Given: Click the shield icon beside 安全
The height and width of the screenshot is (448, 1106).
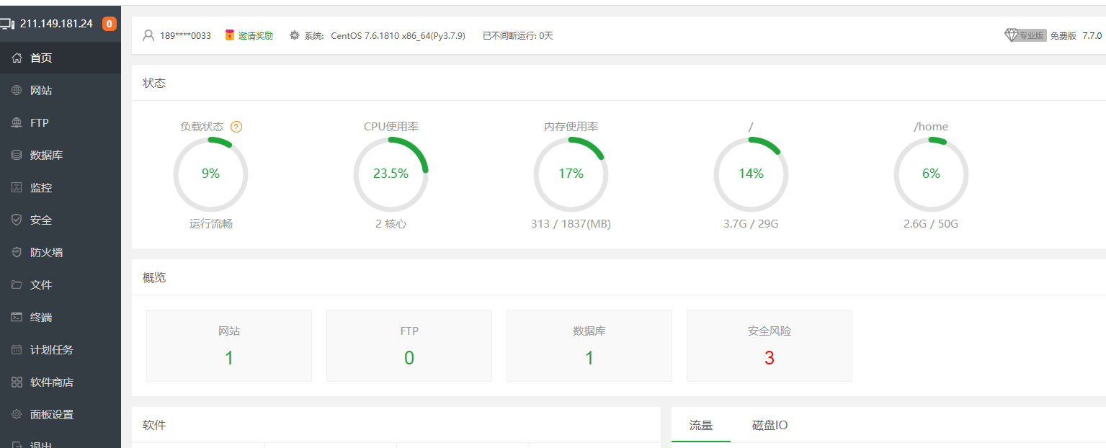Looking at the screenshot, I should 17,220.
